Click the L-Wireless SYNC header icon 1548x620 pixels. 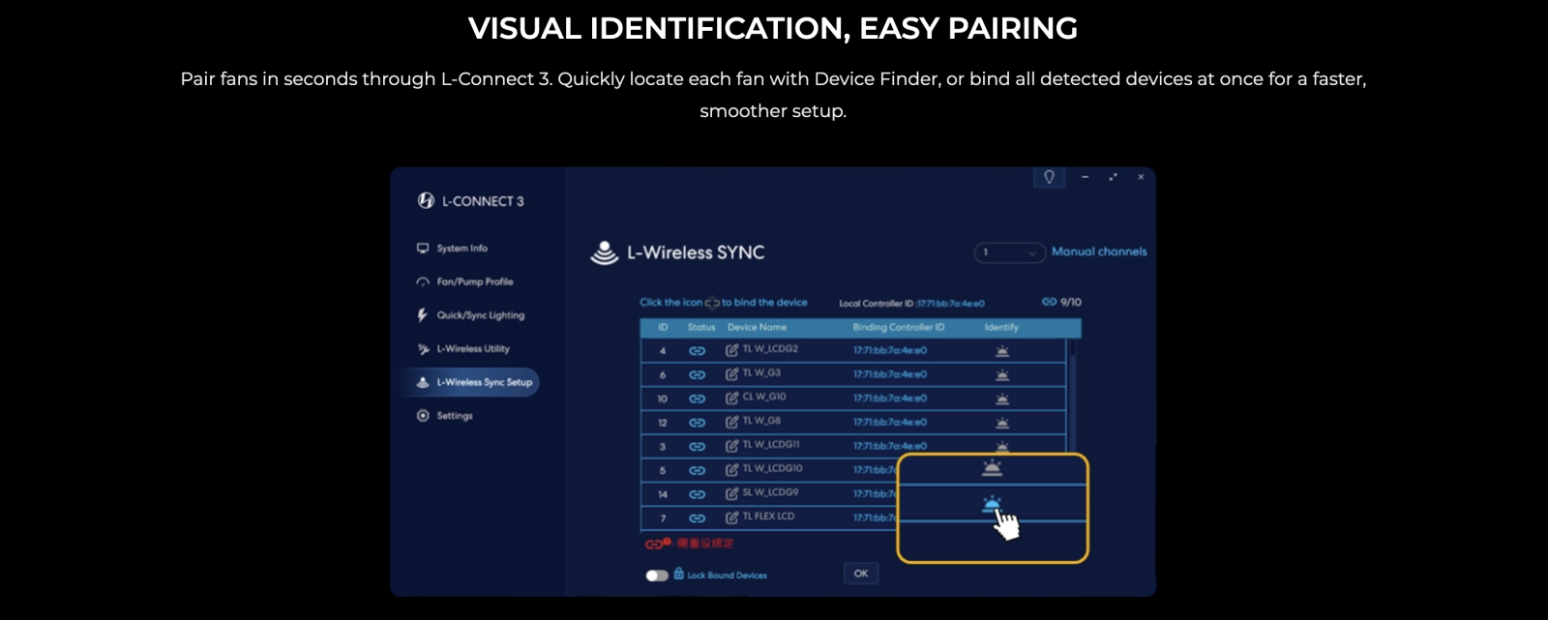coord(605,252)
